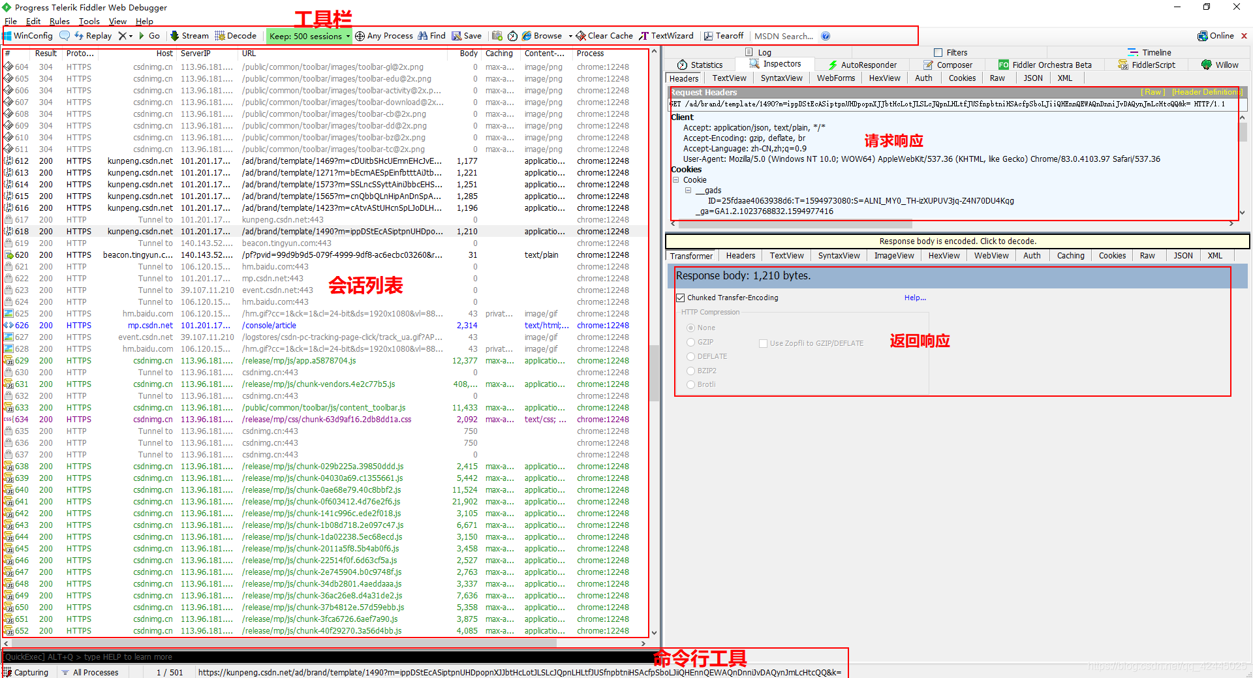Image resolution: width=1253 pixels, height=678 pixels.
Task: Open the ImageView response tab
Action: click(894, 256)
